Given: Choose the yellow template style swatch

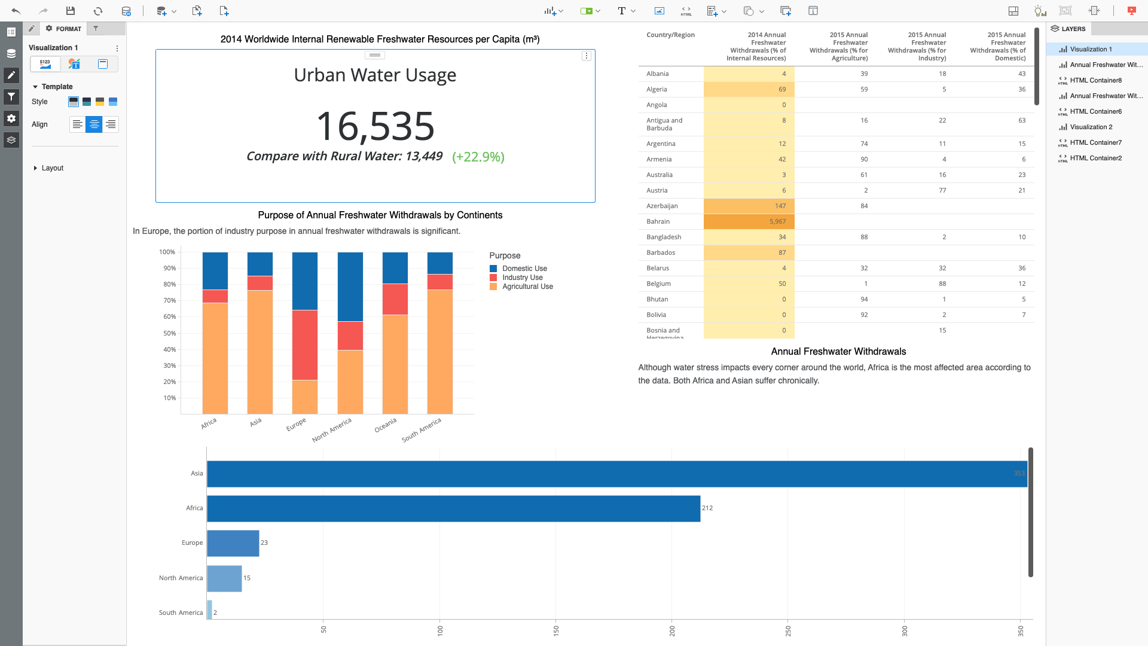Looking at the screenshot, I should tap(100, 102).
